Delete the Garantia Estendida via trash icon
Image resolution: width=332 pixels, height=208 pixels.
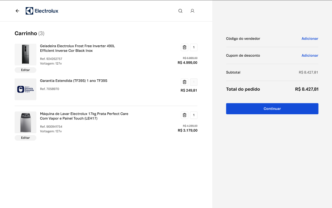coord(184,82)
